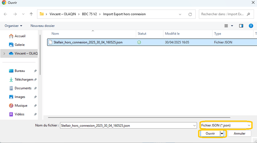
Task: Change view layout icon
Action: coord(226,26)
